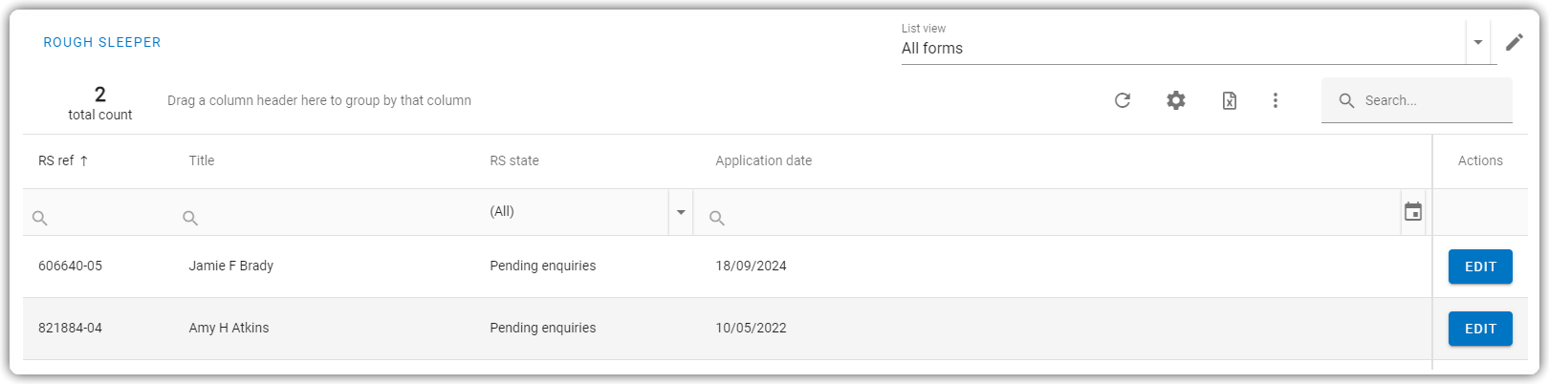Sort by the Title column header
1549x384 pixels.
coord(202,160)
